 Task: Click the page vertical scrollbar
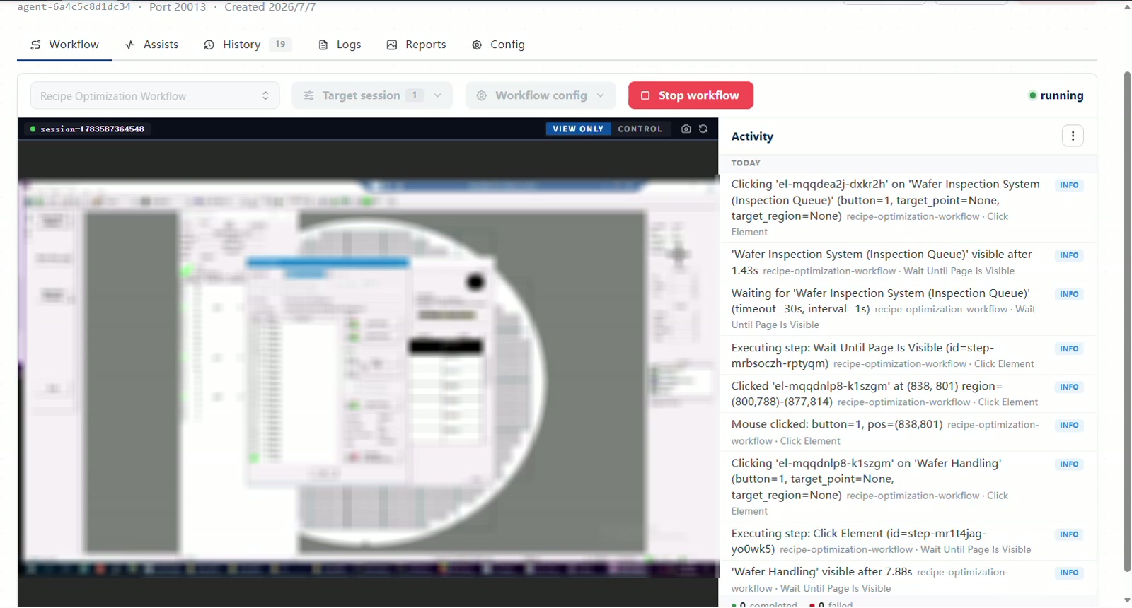(x=1127, y=320)
